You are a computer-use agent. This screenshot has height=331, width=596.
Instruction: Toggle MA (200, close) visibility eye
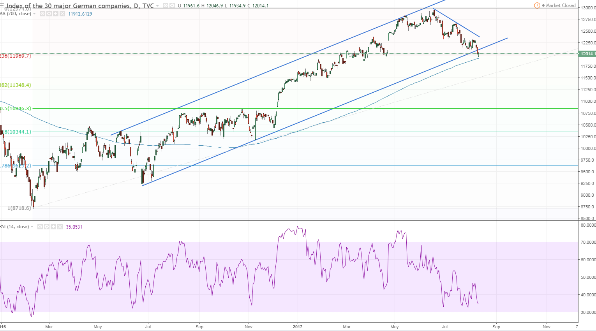[42, 14]
